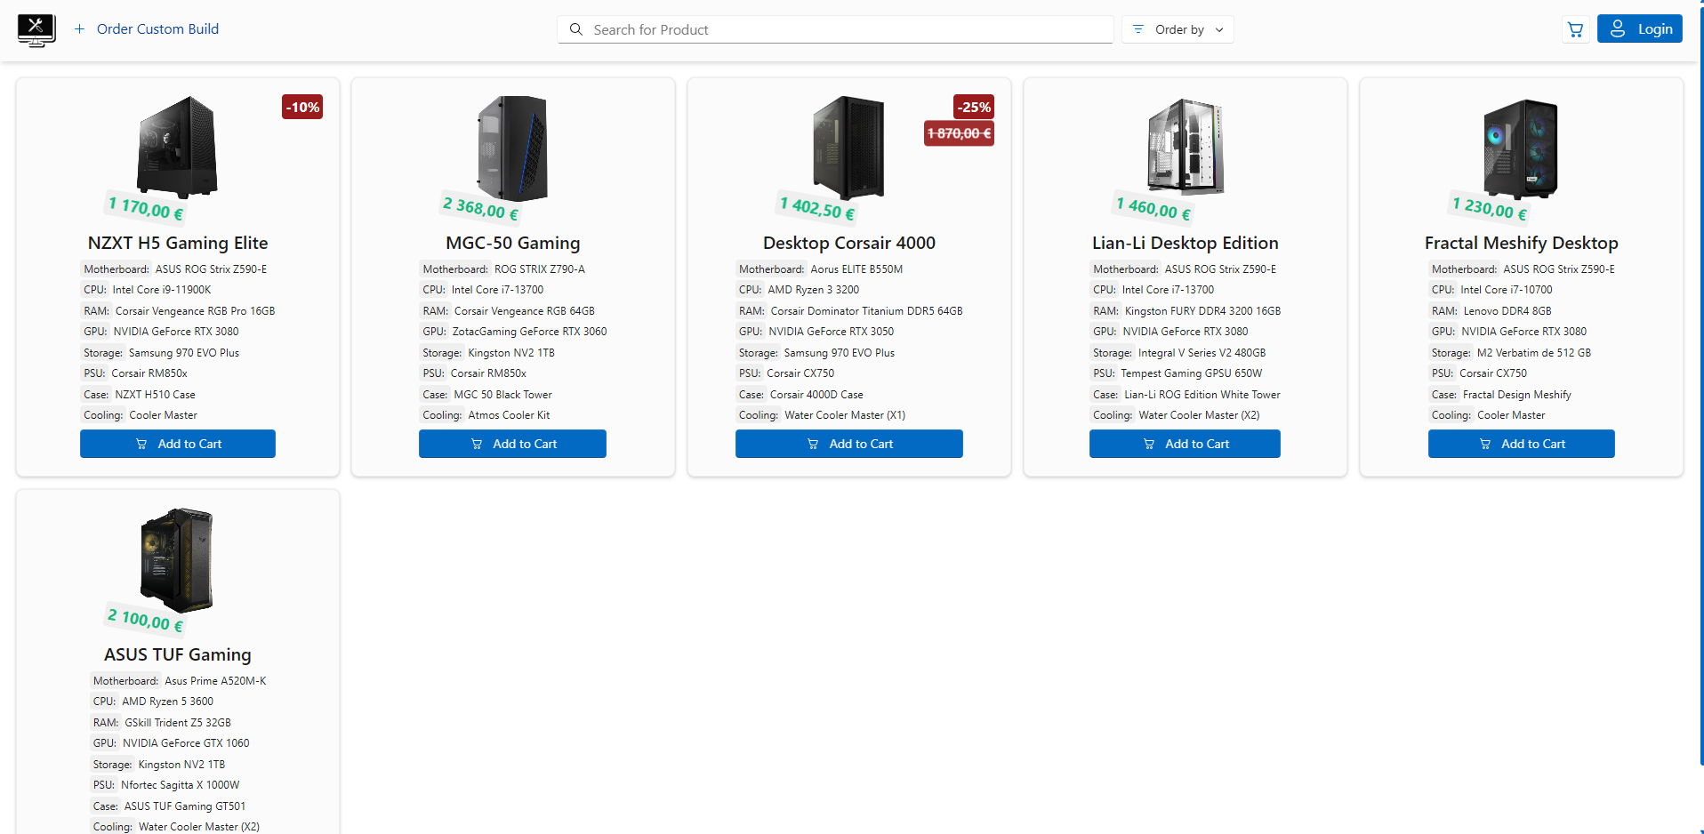Open the Fractal Meshify Desktop product image
The width and height of the screenshot is (1704, 834).
pyautogui.click(x=1522, y=148)
